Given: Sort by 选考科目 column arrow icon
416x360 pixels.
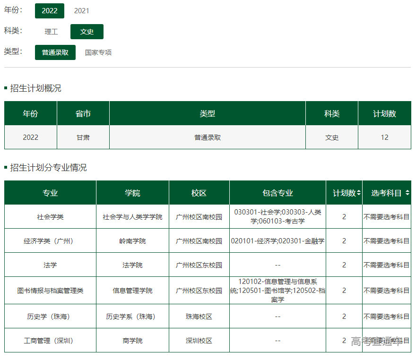Looking at the screenshot, I should [x=407, y=193].
